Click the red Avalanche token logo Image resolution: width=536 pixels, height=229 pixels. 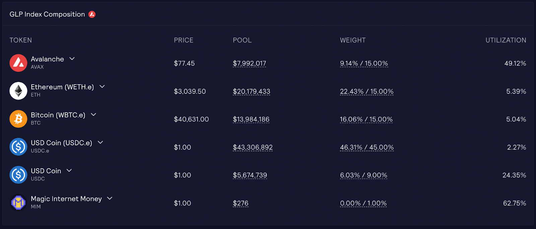tap(18, 63)
